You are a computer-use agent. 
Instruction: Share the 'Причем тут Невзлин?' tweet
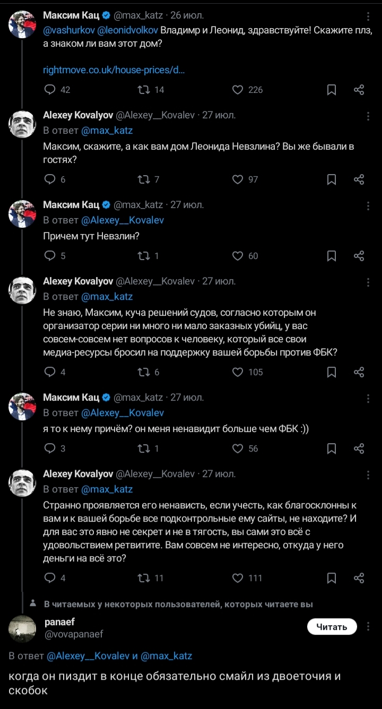(x=359, y=256)
